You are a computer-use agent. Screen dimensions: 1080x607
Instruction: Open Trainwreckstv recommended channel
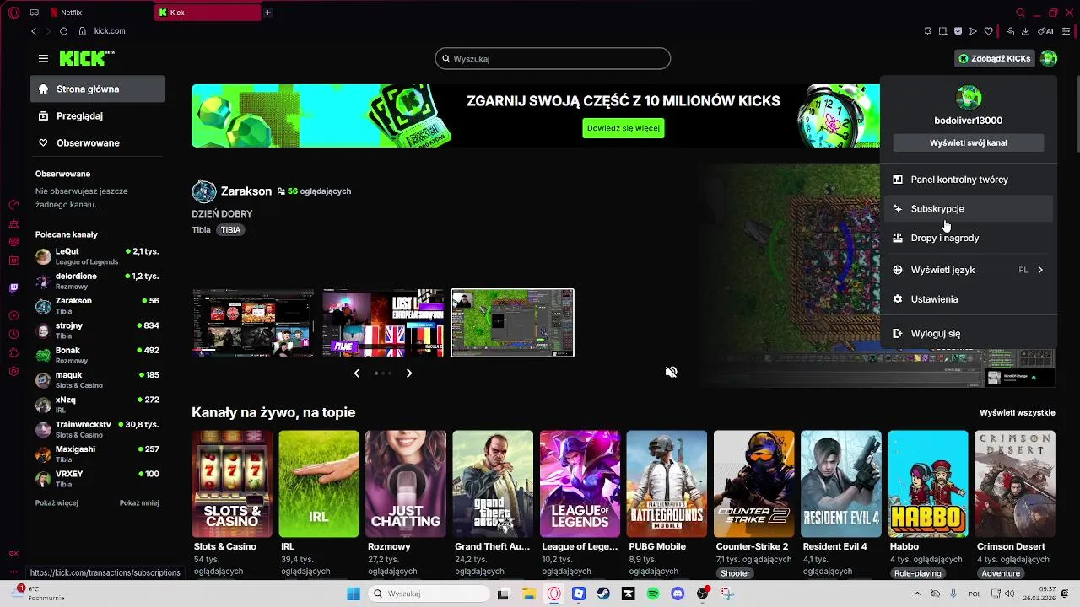click(97, 429)
